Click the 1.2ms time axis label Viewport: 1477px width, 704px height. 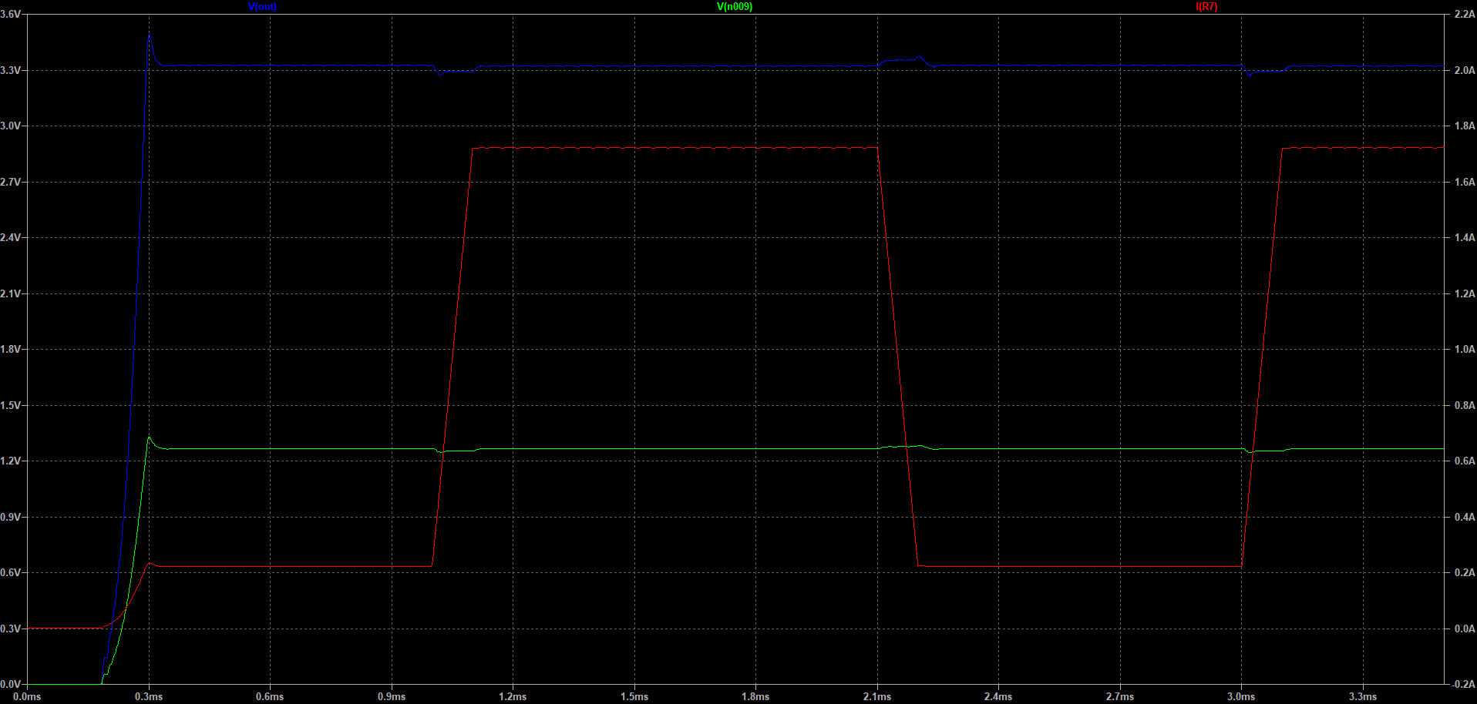click(513, 696)
